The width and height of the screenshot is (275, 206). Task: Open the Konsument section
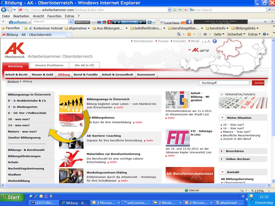(x=146, y=74)
